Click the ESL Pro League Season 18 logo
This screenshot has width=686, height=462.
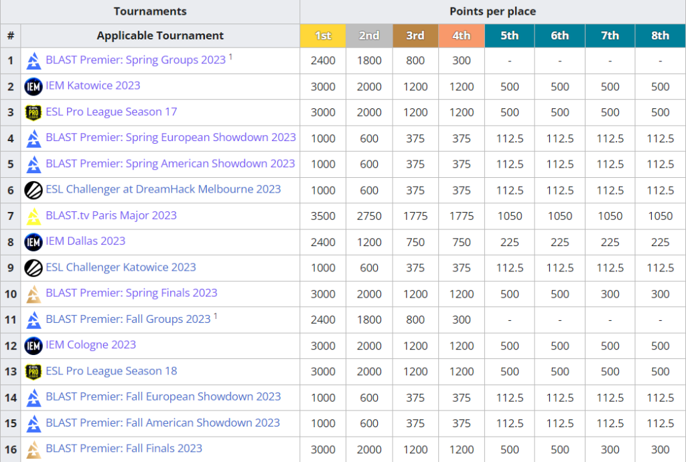coord(33,372)
